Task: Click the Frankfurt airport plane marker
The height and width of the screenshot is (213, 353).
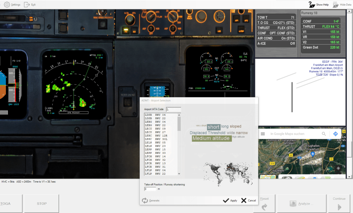Action: point(312,154)
